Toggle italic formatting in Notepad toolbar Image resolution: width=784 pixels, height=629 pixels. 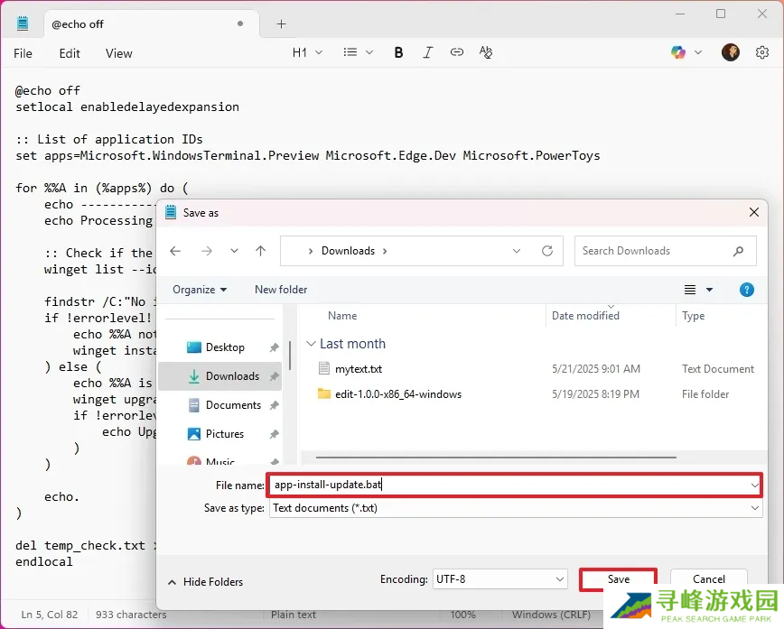tap(428, 53)
